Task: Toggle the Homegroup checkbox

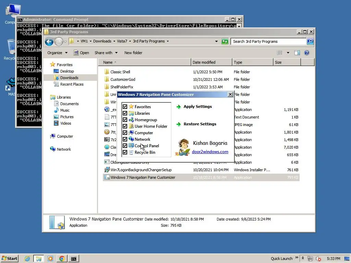Action: pos(125,120)
